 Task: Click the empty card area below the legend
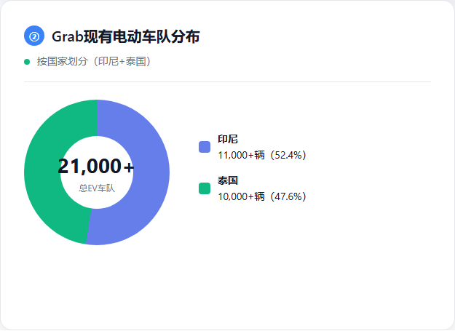pyautogui.click(x=306, y=269)
